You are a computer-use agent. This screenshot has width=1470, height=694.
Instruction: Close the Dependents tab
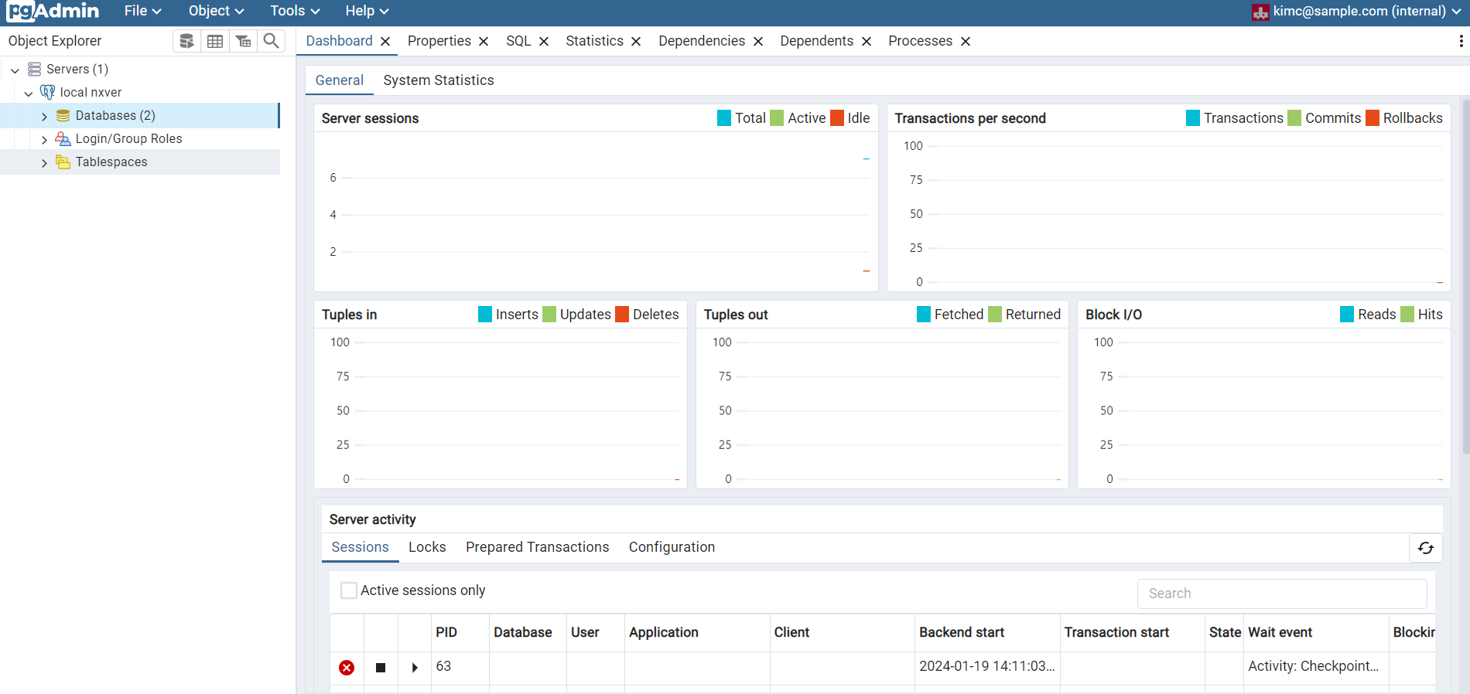tap(867, 42)
